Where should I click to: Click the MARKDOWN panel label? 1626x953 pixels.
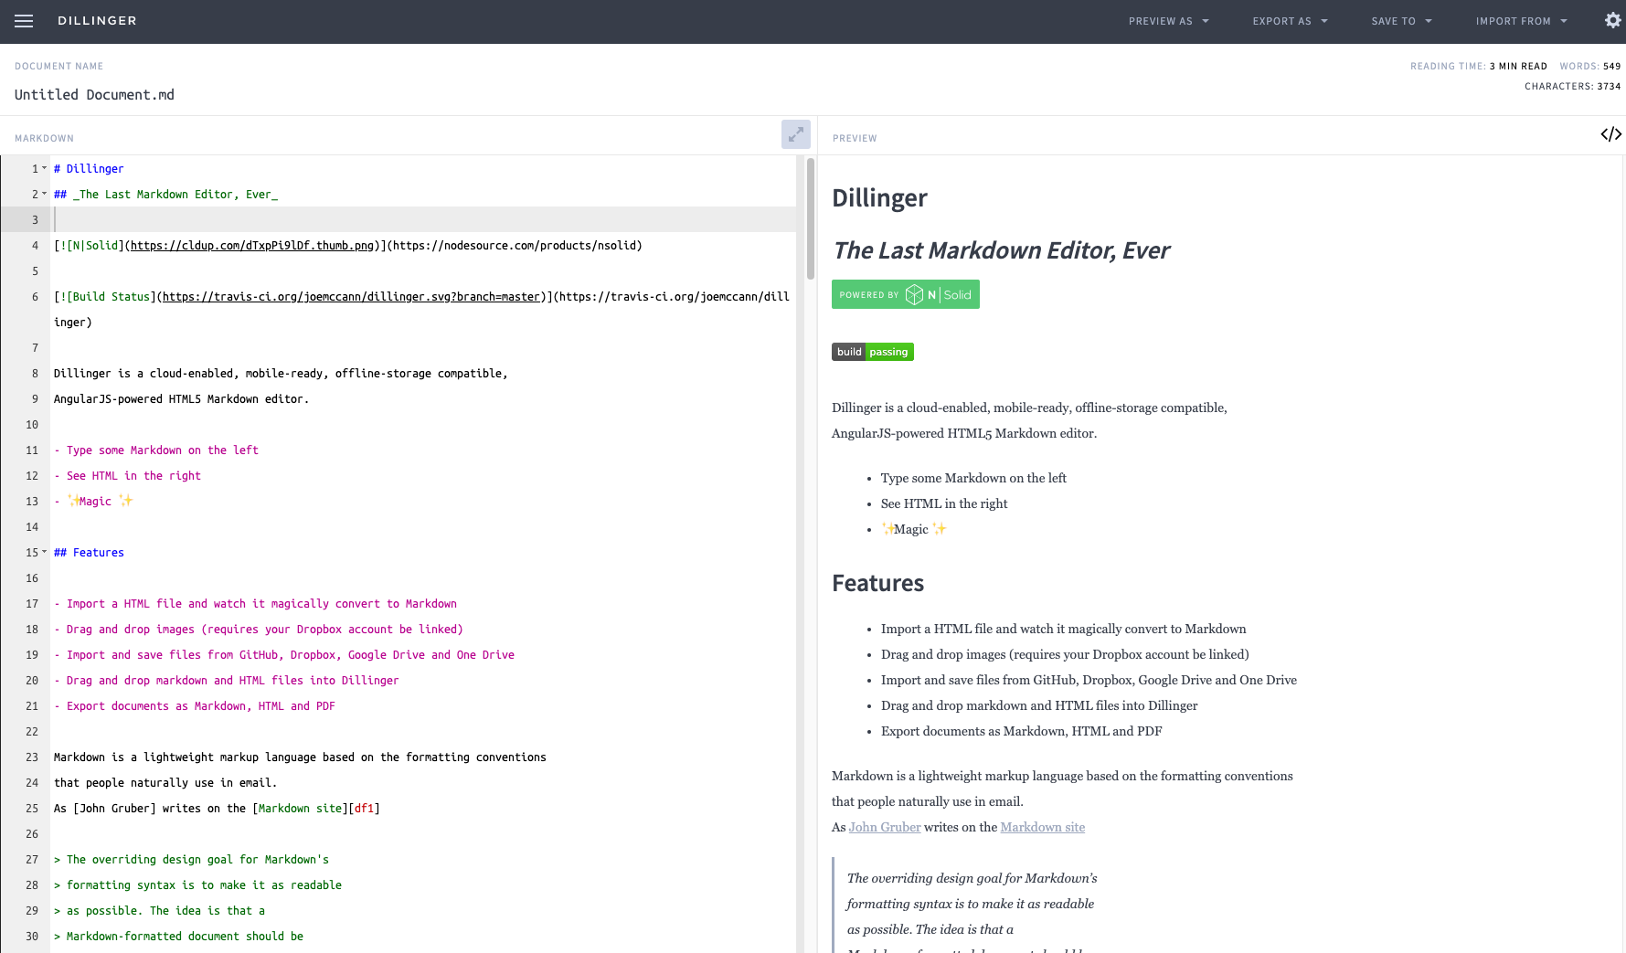coord(44,138)
